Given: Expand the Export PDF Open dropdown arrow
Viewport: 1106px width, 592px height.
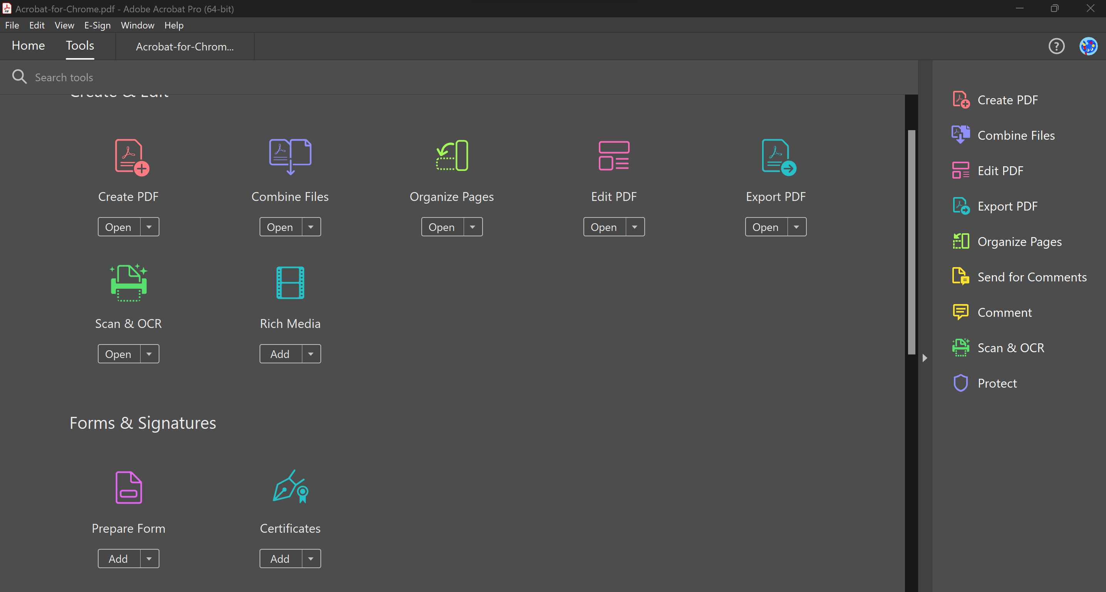Looking at the screenshot, I should (x=796, y=227).
